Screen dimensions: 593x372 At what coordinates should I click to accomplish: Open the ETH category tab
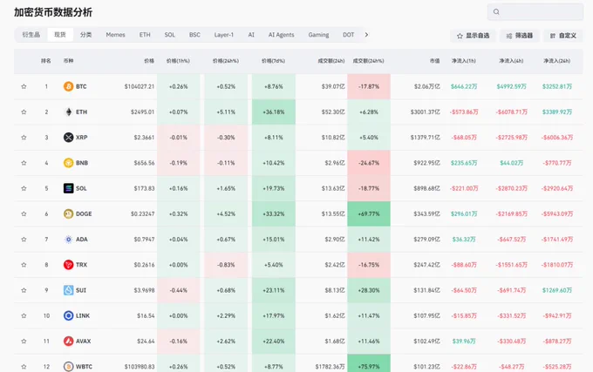pos(145,35)
